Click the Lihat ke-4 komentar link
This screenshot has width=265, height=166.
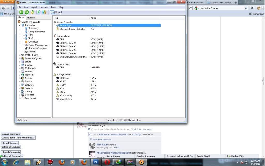click(102, 139)
